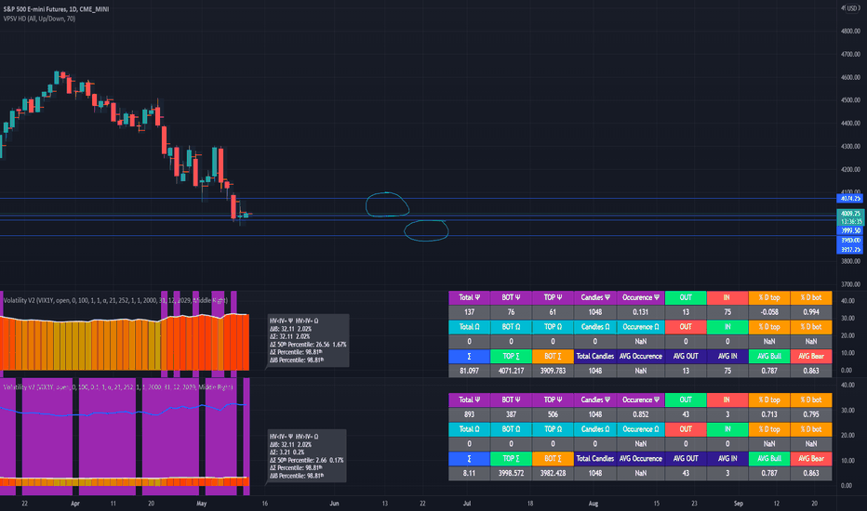Click the Apr label on time axis

[x=75, y=504]
